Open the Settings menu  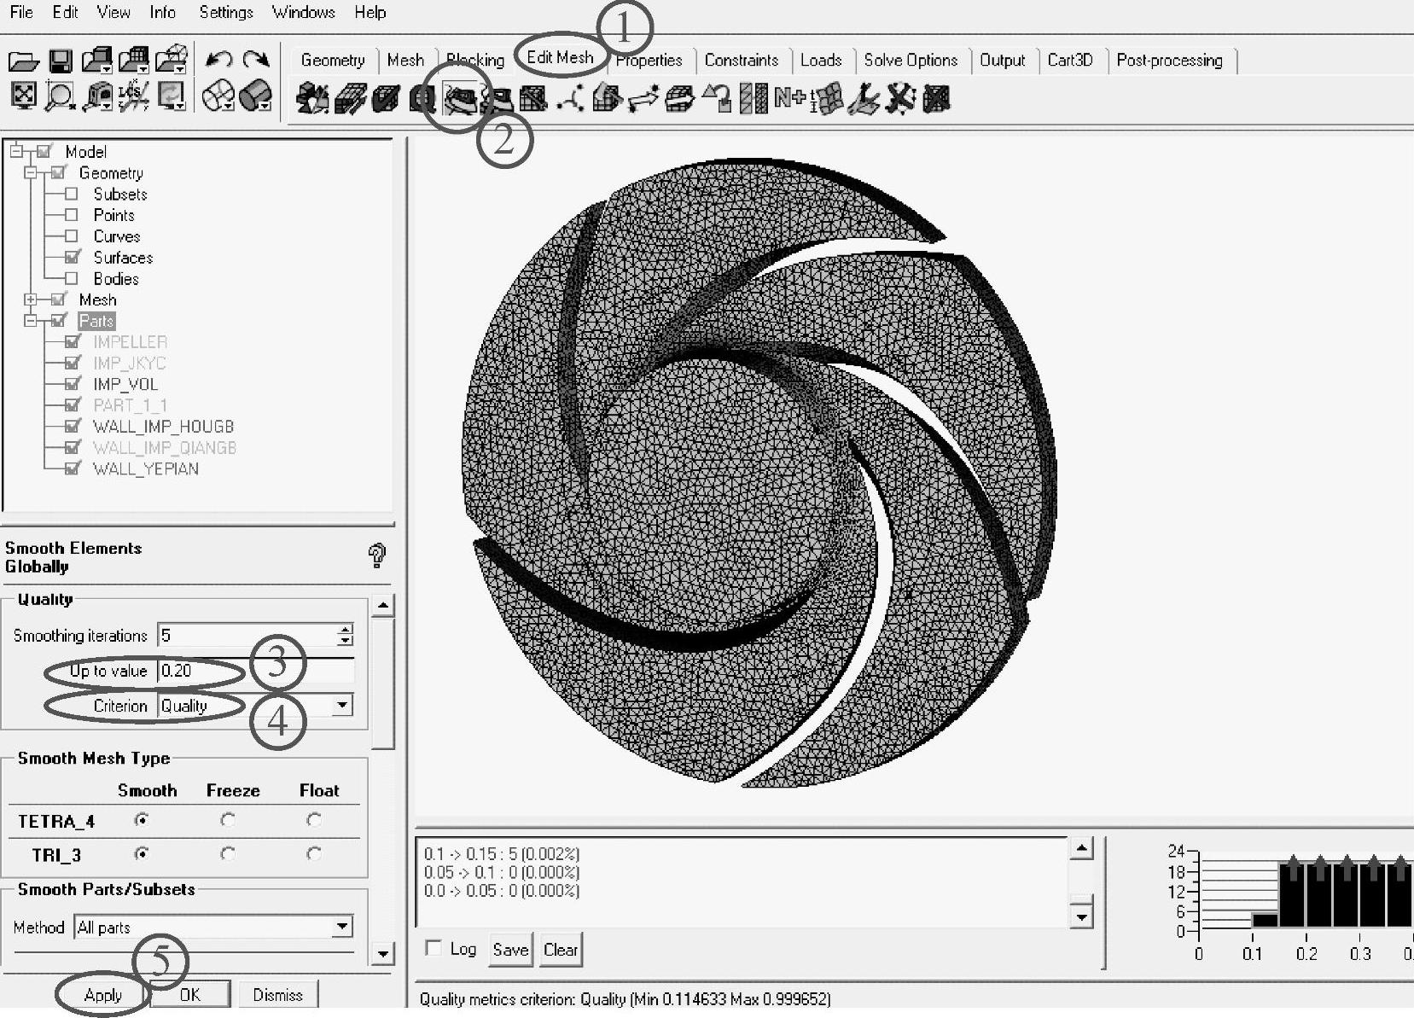[x=225, y=12]
